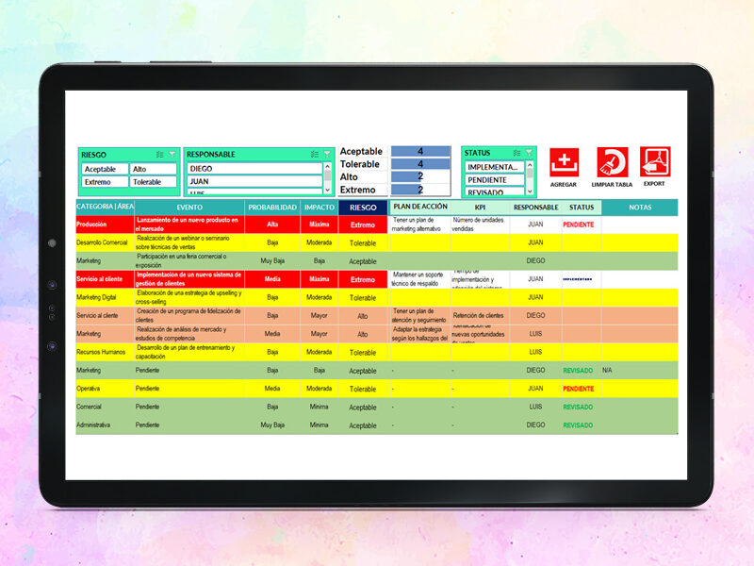Select the REVISADO status in the Administrativa row
The width and height of the screenshot is (754, 566).
coord(582,425)
